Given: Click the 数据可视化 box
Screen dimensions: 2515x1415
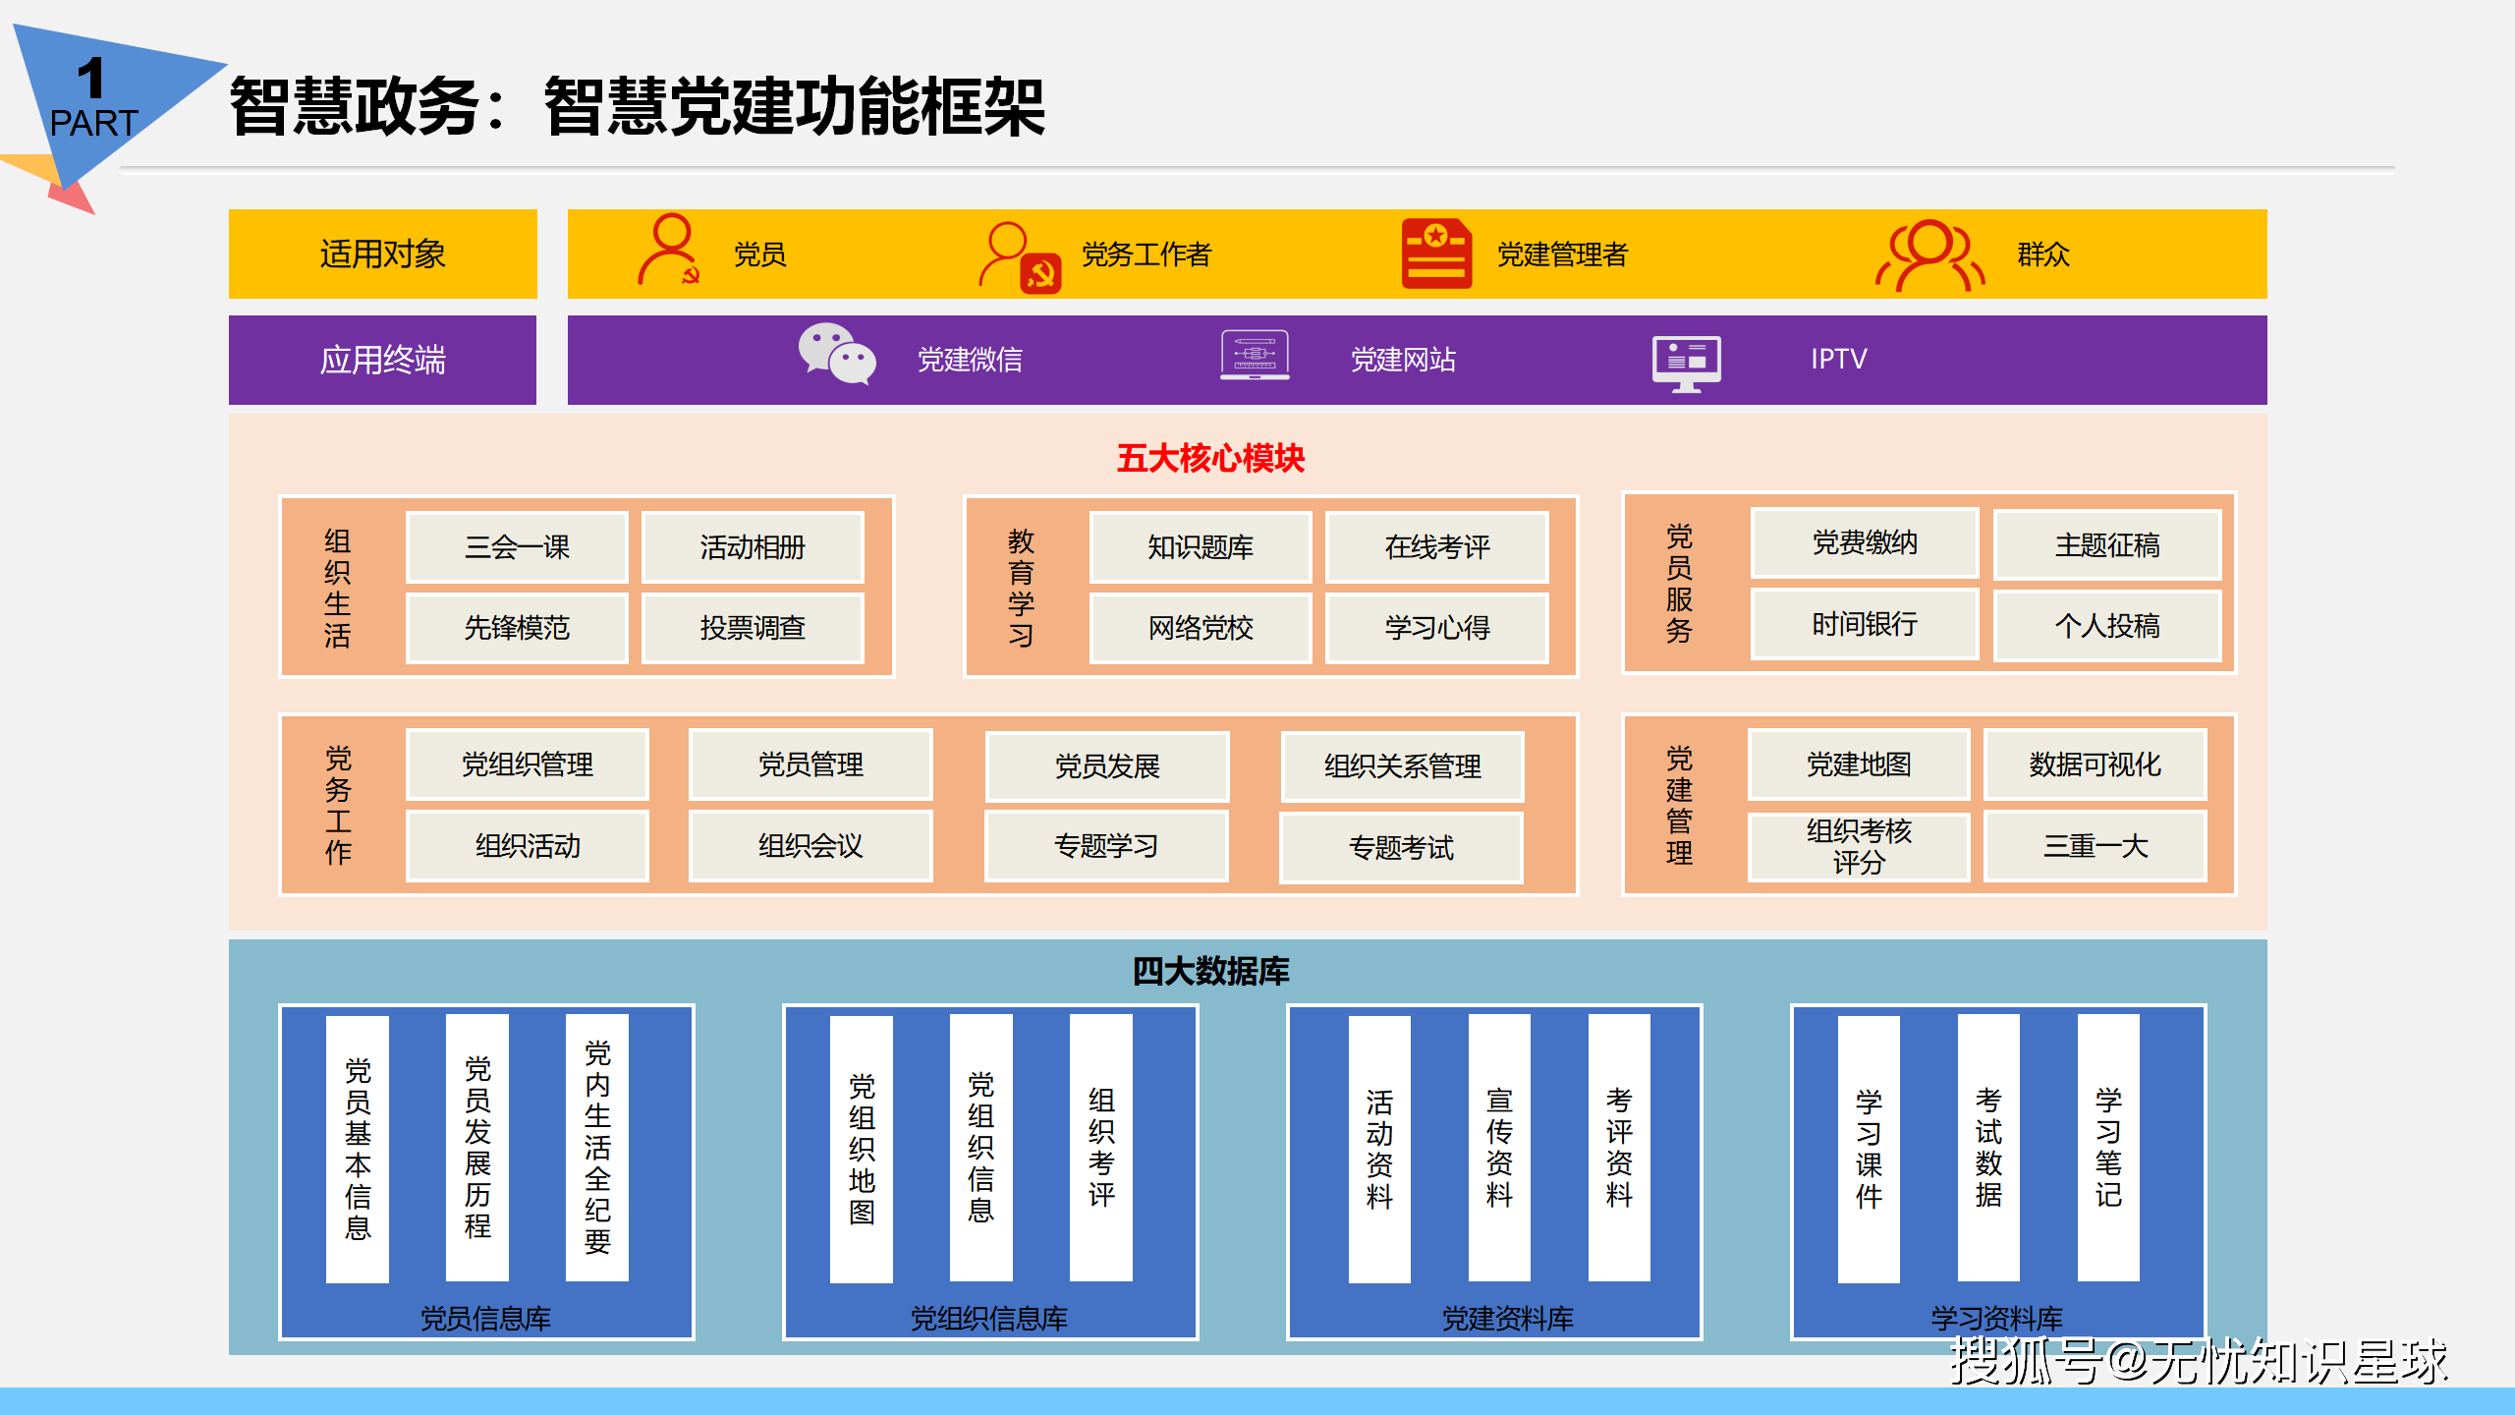Looking at the screenshot, I should (x=2095, y=764).
